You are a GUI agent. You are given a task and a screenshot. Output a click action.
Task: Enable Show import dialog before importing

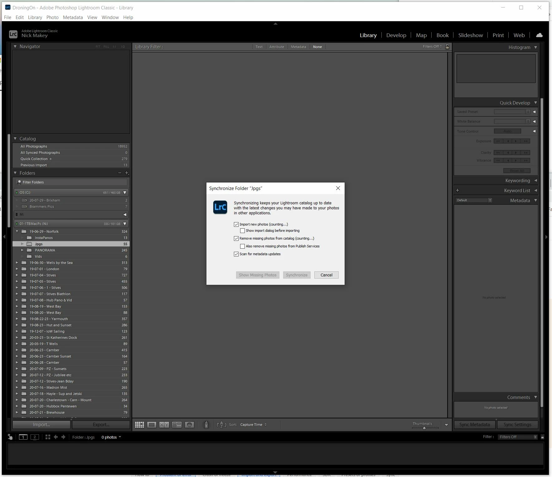242,231
